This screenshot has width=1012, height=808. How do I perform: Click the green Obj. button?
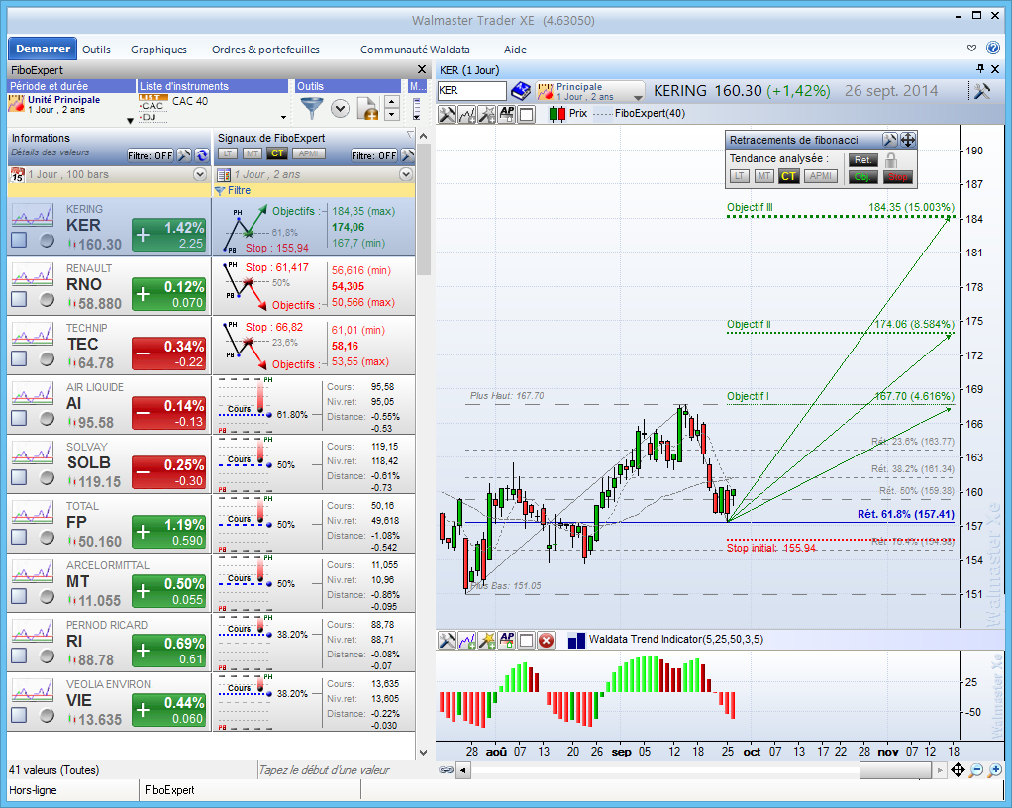(862, 177)
